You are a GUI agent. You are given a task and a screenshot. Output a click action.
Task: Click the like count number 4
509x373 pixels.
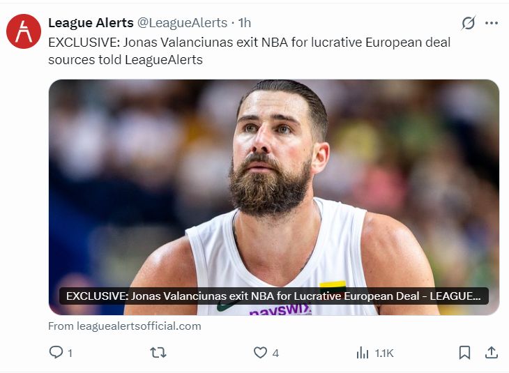(275, 353)
